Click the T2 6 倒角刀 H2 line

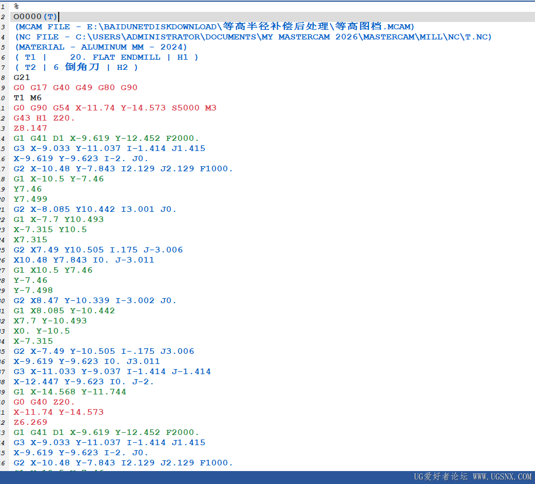click(x=76, y=67)
